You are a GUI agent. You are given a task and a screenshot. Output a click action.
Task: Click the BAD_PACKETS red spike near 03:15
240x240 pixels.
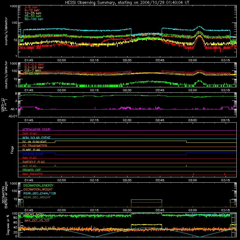click(225, 174)
